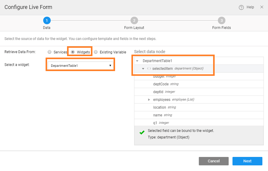Select the location string field
This screenshot has width=268, height=171.
coord(160,107)
